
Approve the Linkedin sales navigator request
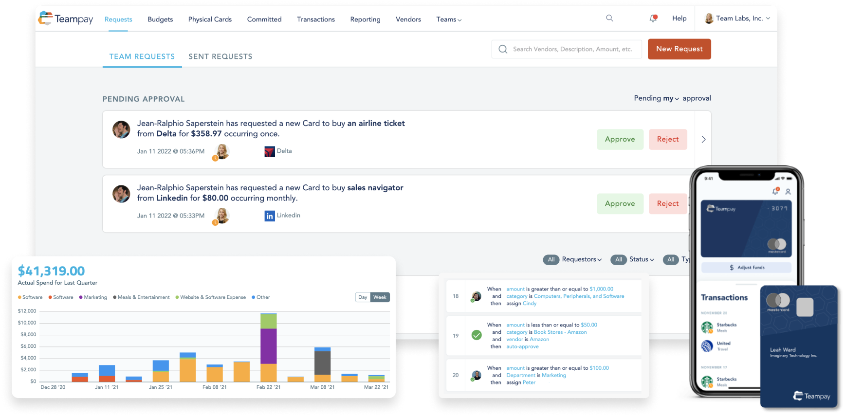coord(620,204)
